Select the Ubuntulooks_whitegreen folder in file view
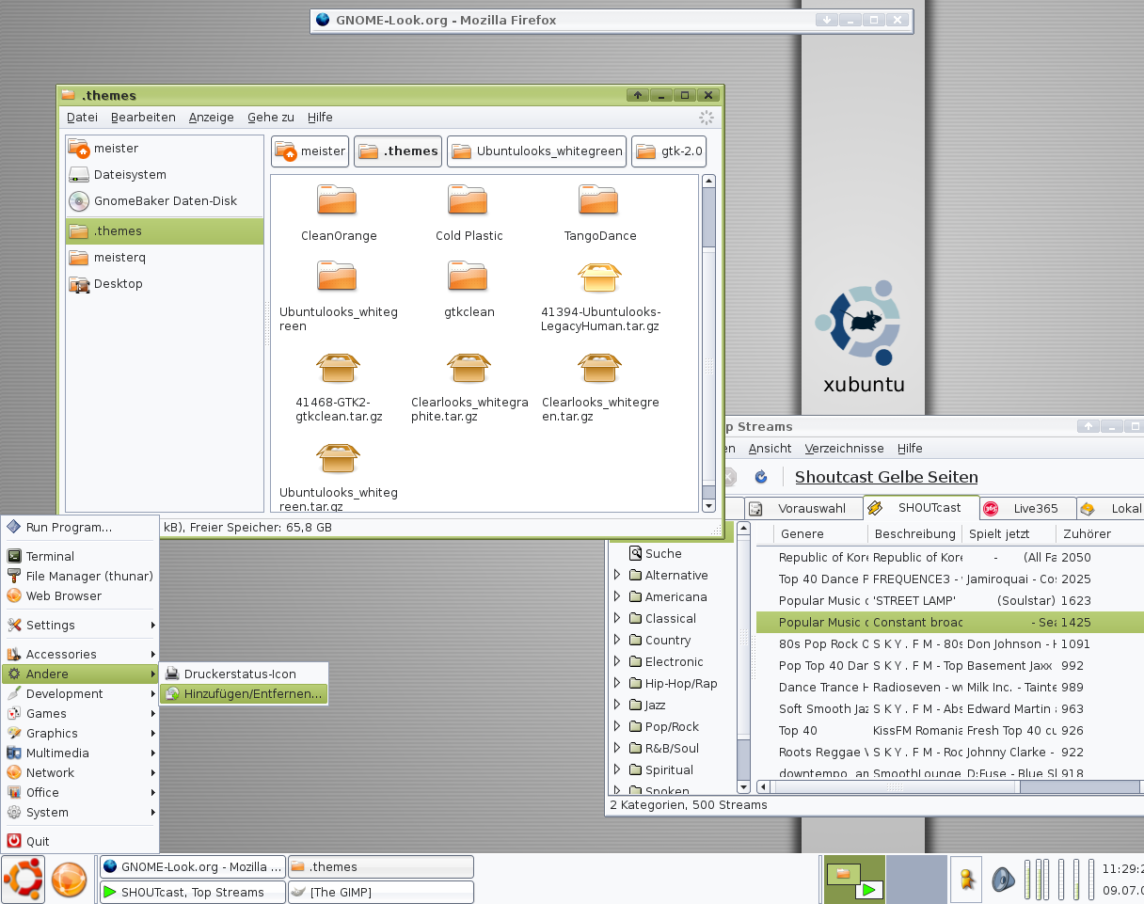1144x904 pixels. [x=338, y=295]
